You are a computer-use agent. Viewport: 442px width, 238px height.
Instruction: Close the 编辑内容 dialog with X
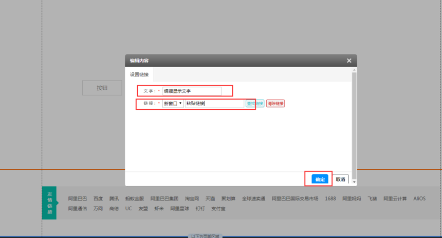tap(349, 61)
